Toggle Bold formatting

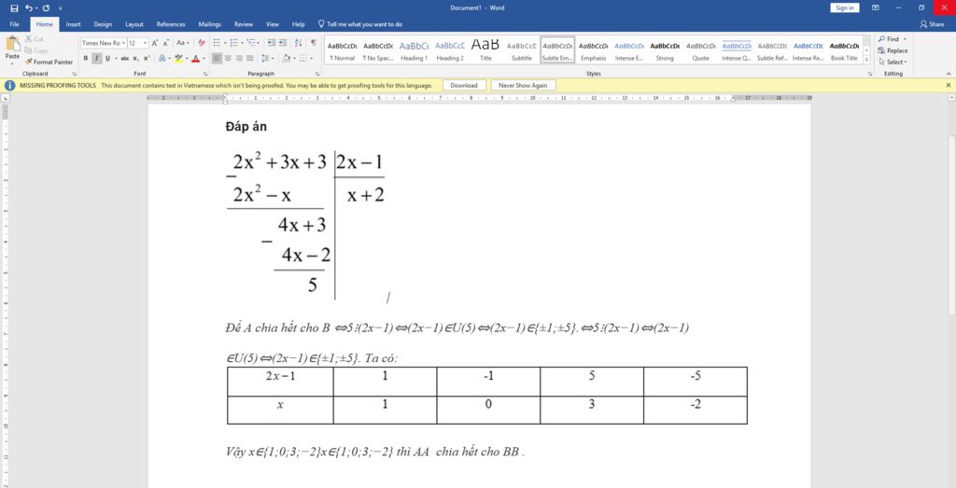(x=85, y=58)
